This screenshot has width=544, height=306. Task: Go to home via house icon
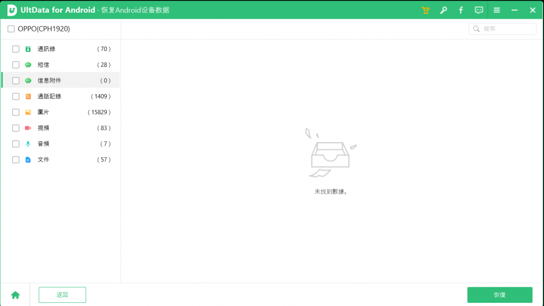(x=15, y=295)
